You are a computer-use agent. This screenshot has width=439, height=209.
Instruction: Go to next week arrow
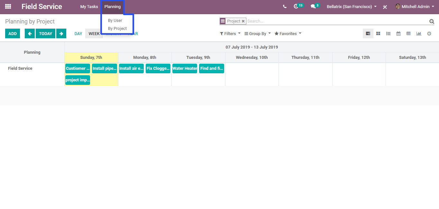tap(61, 33)
